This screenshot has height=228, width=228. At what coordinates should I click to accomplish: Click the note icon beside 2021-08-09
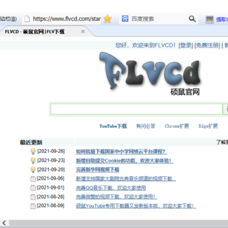33,206
